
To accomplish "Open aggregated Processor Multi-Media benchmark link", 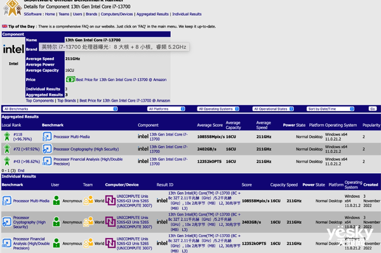I will pos(71,136).
